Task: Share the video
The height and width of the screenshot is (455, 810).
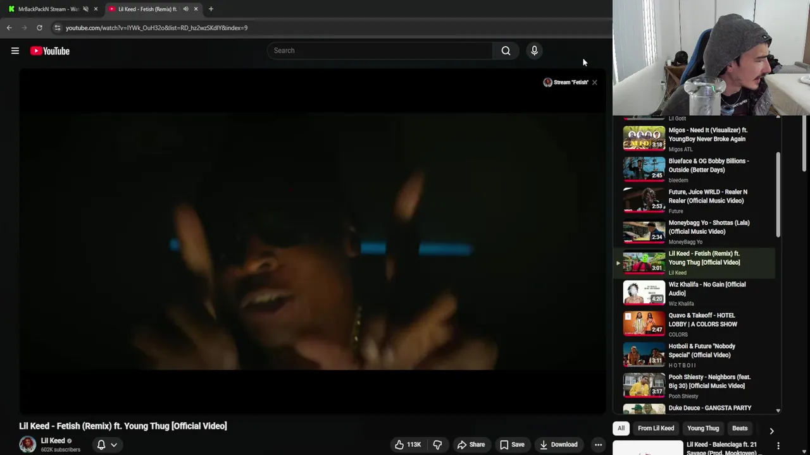Action: click(471, 445)
